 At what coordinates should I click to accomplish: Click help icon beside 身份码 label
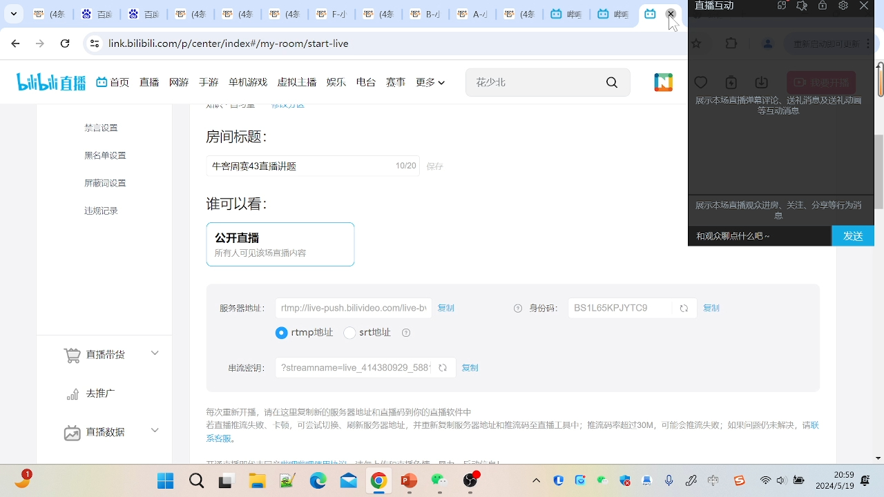[x=518, y=309]
